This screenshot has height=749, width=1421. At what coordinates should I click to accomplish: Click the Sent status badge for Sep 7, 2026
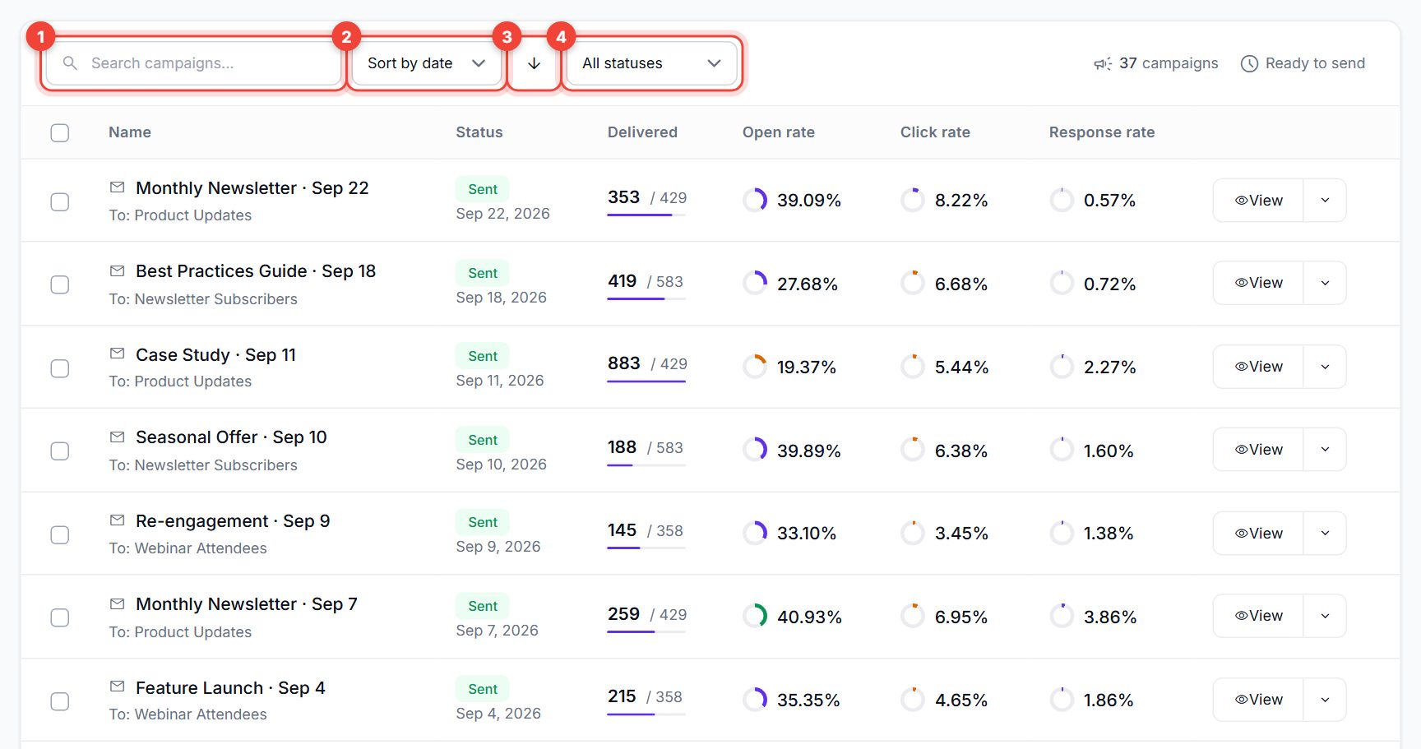point(483,606)
